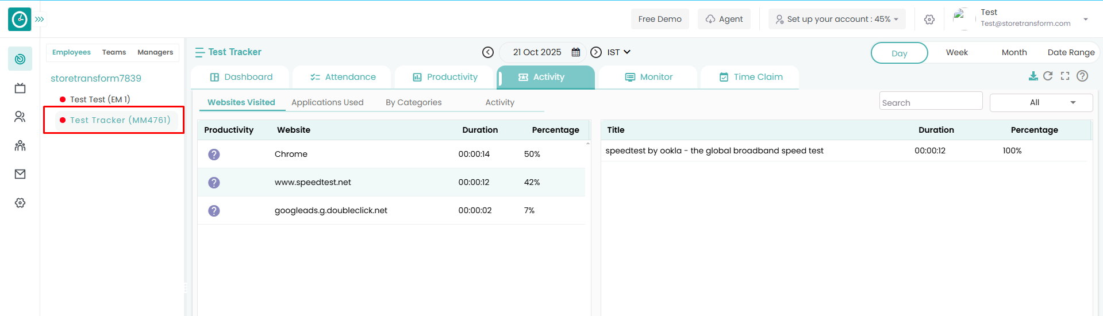
Task: Go to the previous day arrow
Action: click(488, 52)
